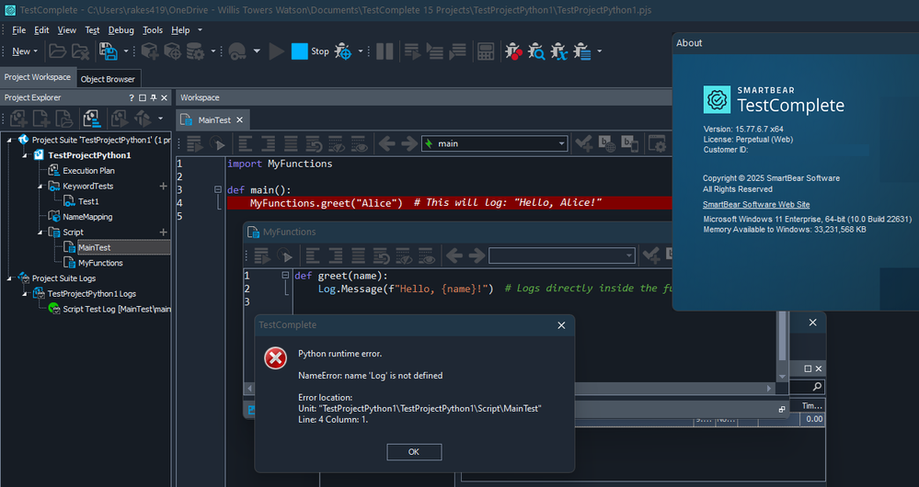Click the bug with list call stack icon
919x487 pixels.
click(x=582, y=51)
